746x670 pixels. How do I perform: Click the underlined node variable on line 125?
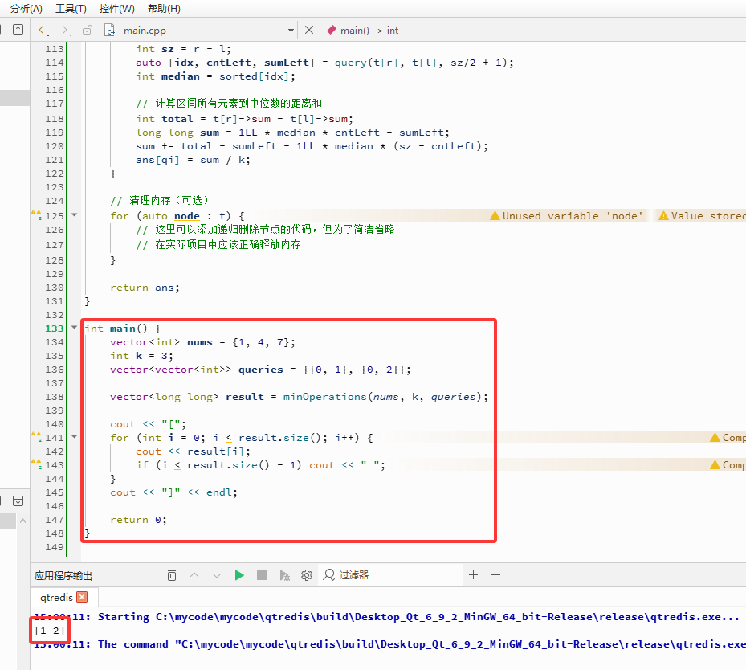tap(186, 216)
